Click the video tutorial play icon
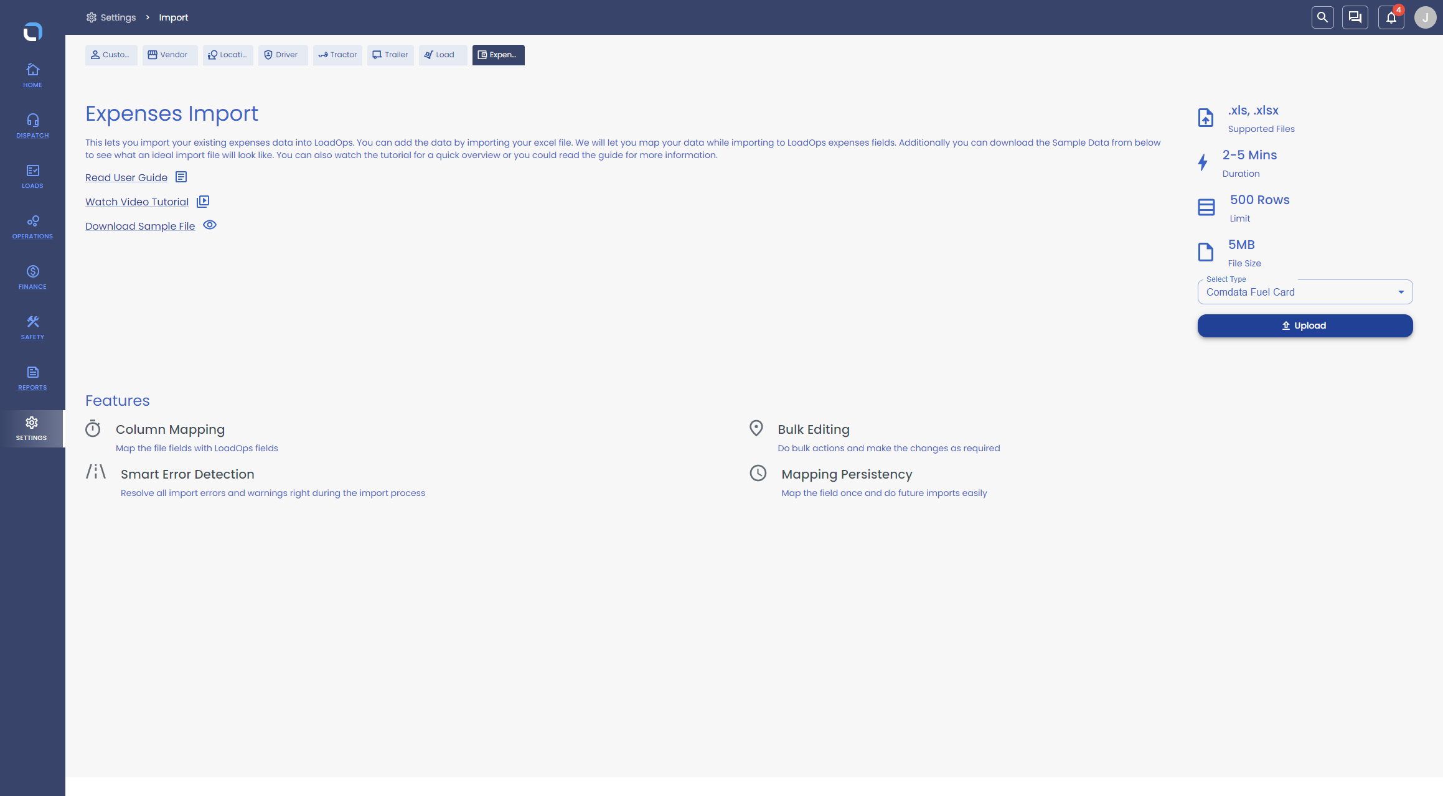 point(203,202)
